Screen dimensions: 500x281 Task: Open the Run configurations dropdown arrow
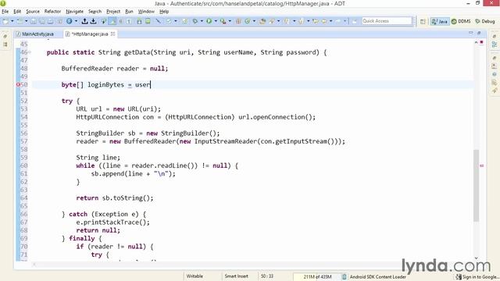(216, 21)
